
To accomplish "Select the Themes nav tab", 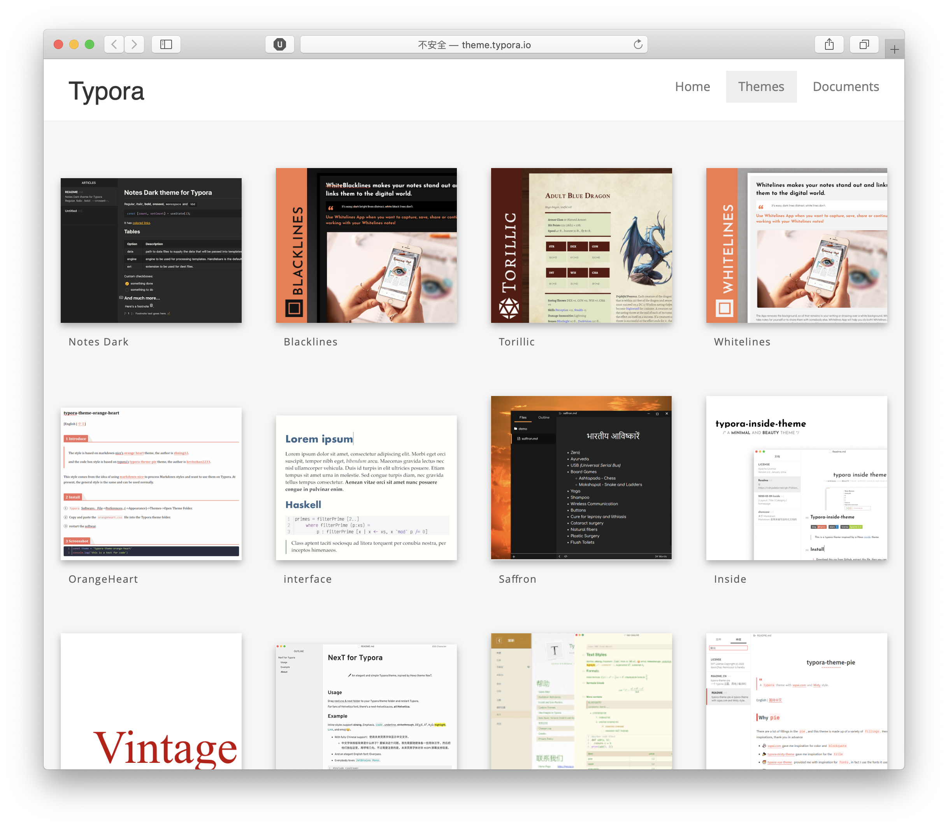I will (760, 87).
